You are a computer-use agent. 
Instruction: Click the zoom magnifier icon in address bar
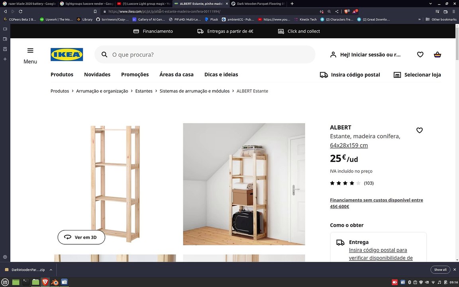point(329,12)
